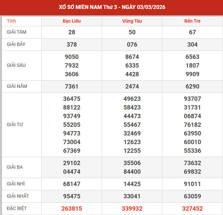Click the Xổ Số Miền Nam title banner
Screen dimensions: 223x215
point(111,7)
